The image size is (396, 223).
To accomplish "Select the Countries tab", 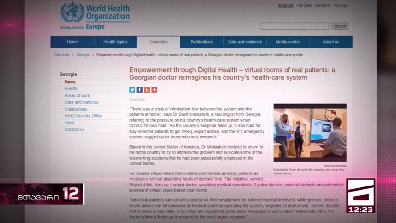I will click(x=158, y=42).
